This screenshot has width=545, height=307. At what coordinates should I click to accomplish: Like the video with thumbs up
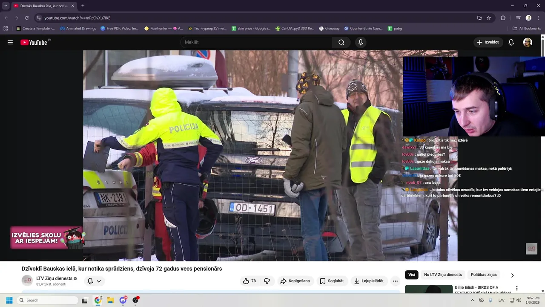tap(250, 281)
